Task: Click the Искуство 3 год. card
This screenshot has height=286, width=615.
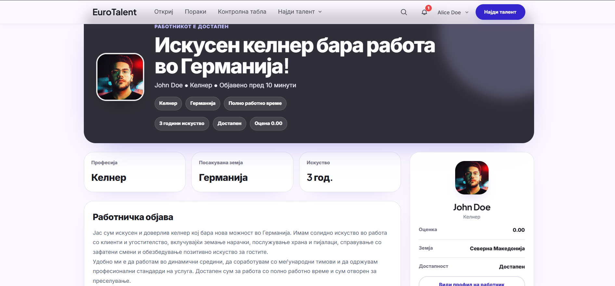Action: (350, 172)
